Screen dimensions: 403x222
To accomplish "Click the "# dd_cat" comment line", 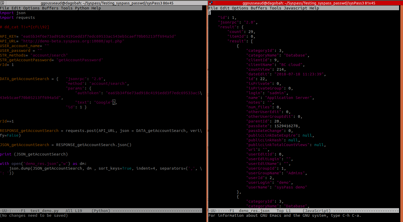I will point(25,27).
